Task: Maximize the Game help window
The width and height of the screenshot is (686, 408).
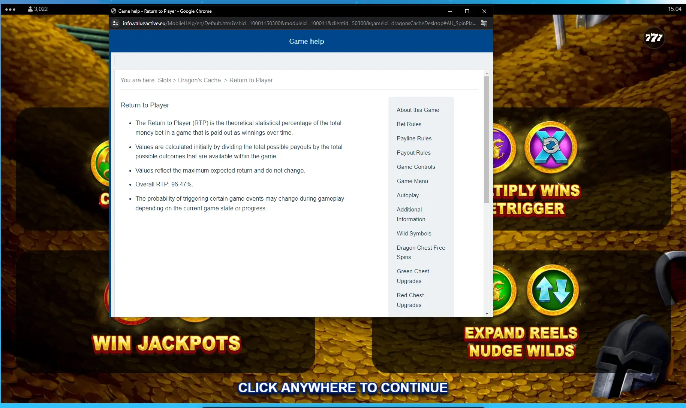Action: (467, 11)
